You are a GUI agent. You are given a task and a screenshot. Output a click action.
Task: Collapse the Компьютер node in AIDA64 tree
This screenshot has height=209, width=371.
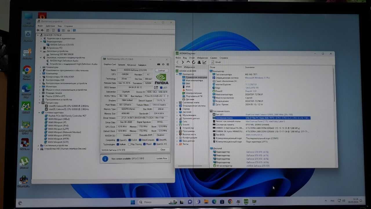177,74
